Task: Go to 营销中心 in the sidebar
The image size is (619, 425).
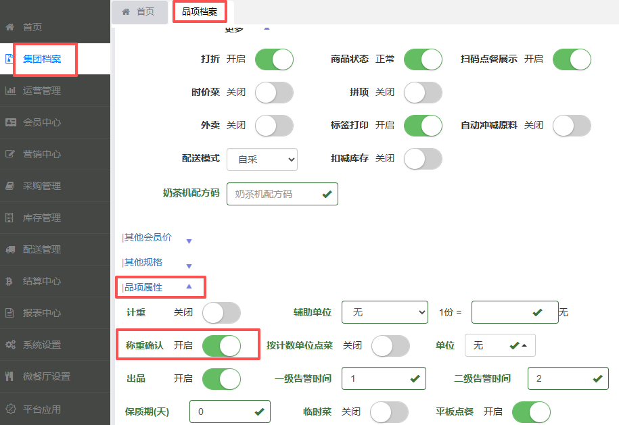Action: 42,154
